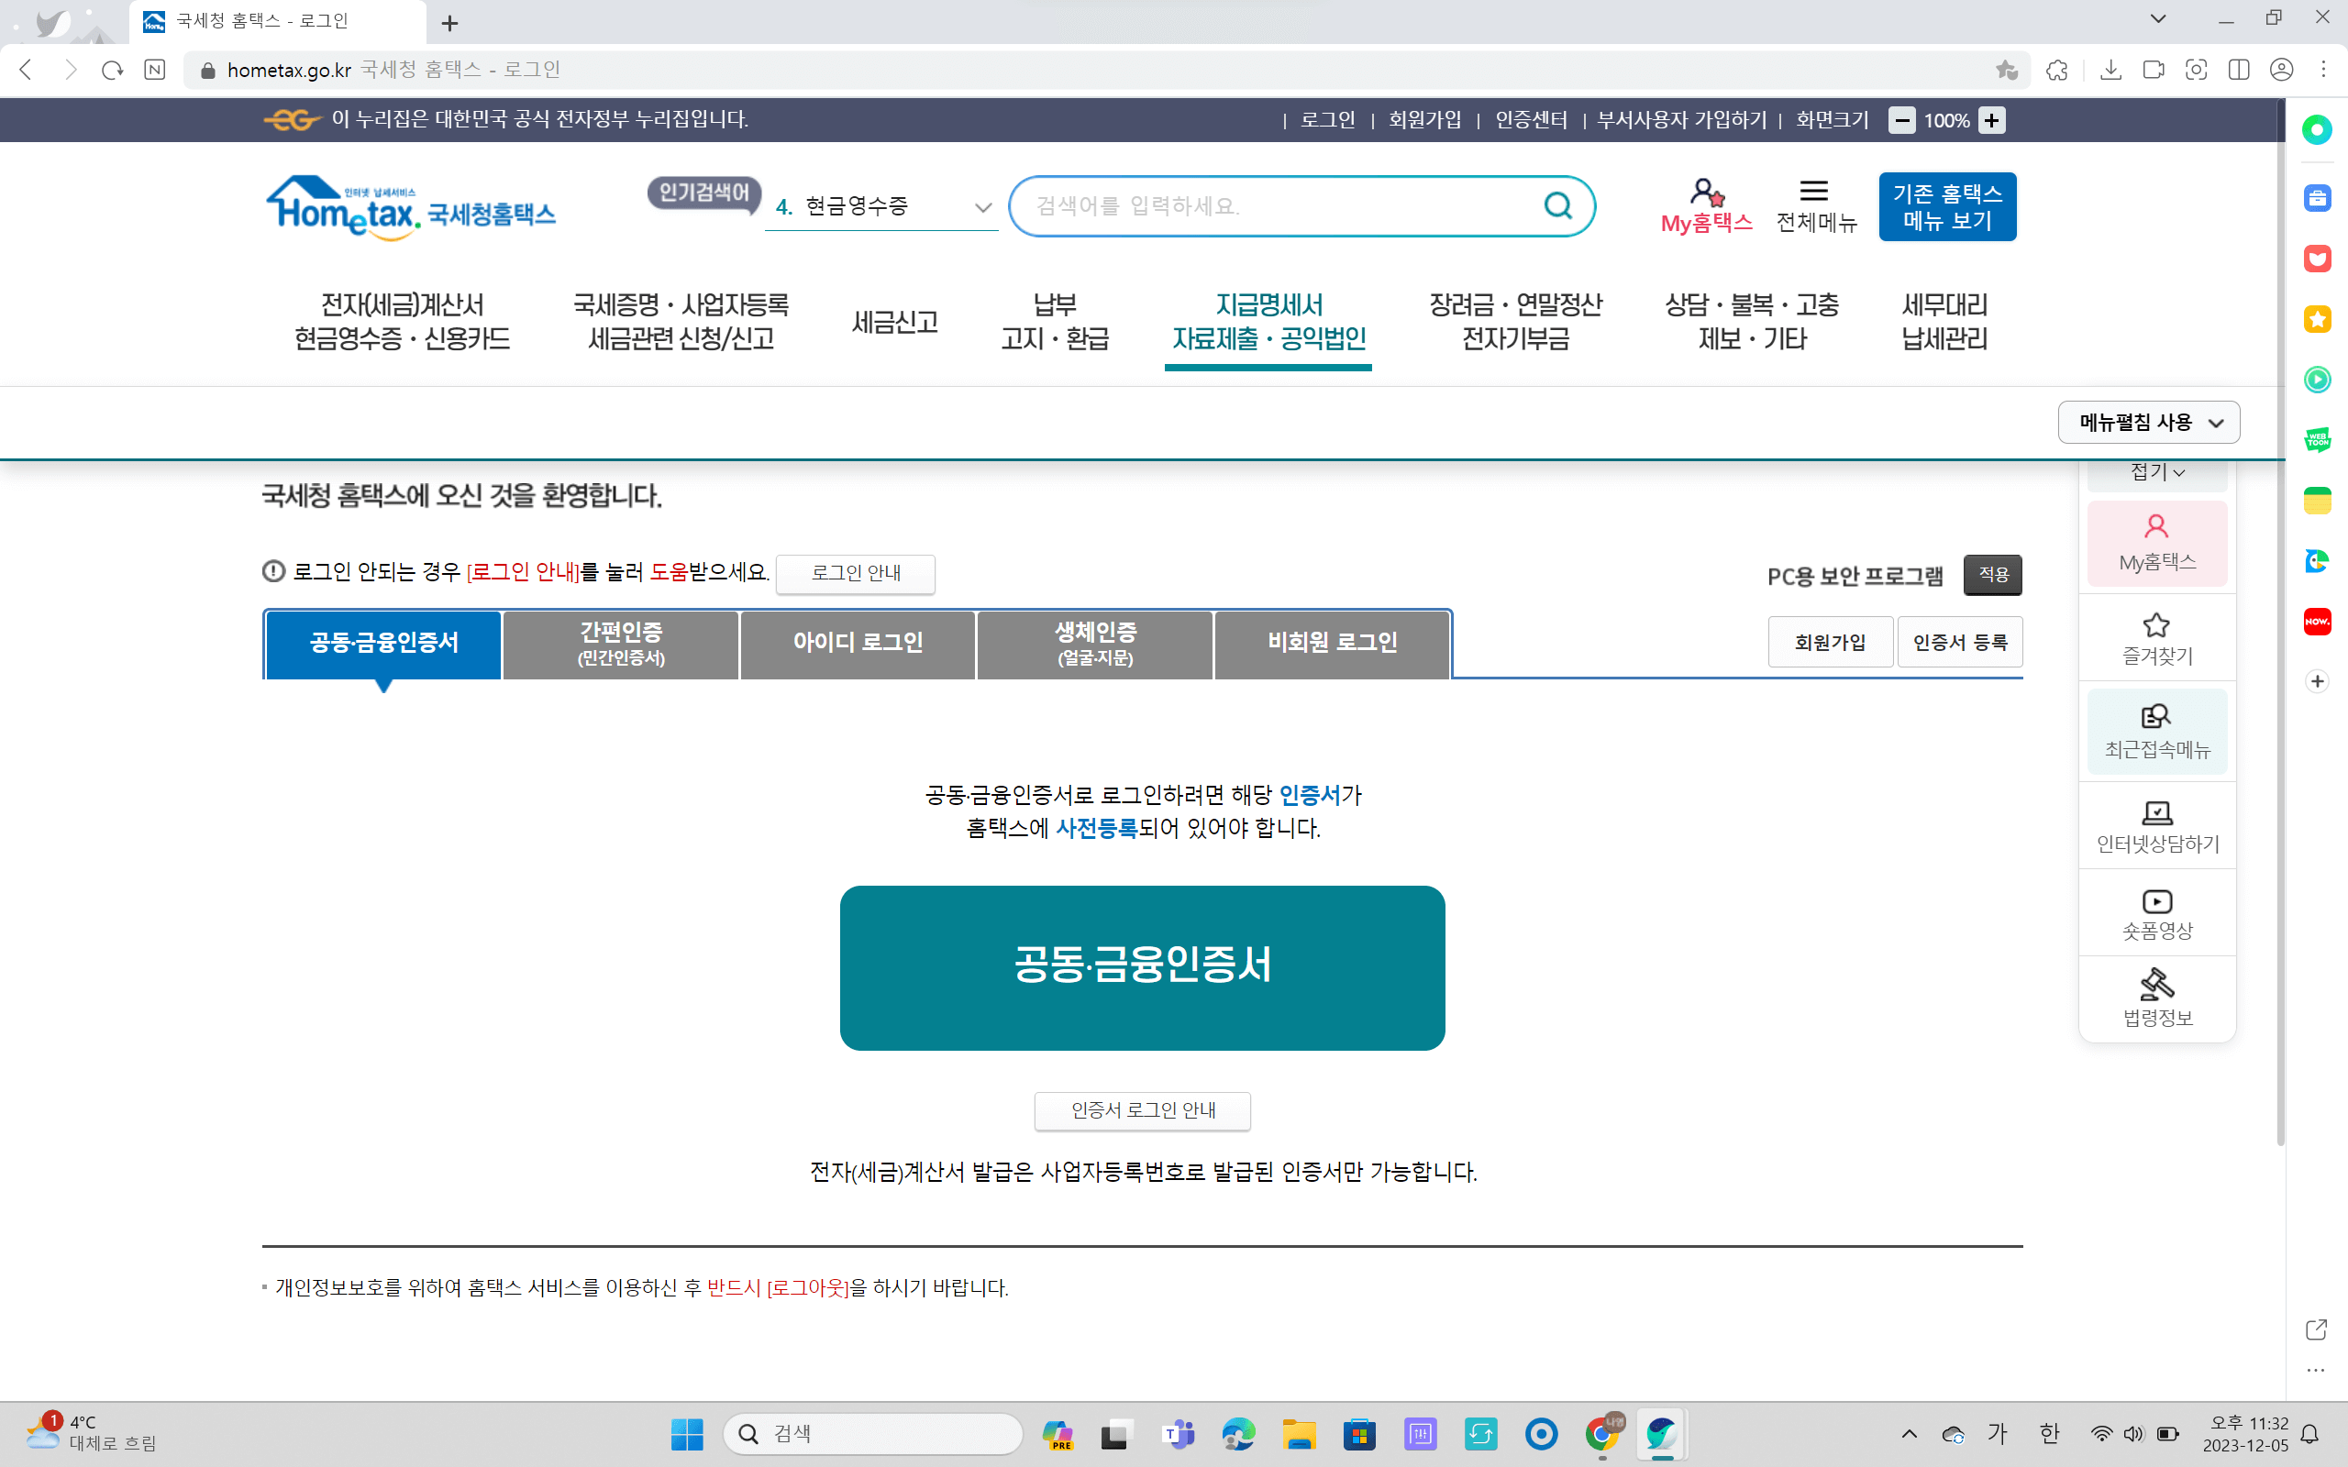View 법령정보 with the gavel icon
The height and width of the screenshot is (1467, 2348).
pyautogui.click(x=2156, y=997)
